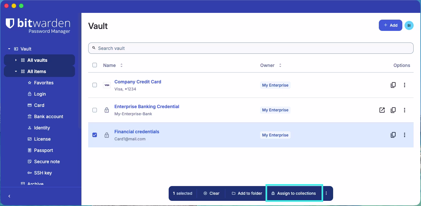
Task: Filter vault by Bank account
Action: point(49,117)
